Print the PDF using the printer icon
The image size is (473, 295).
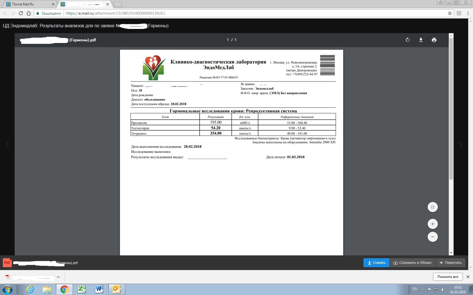(434, 40)
